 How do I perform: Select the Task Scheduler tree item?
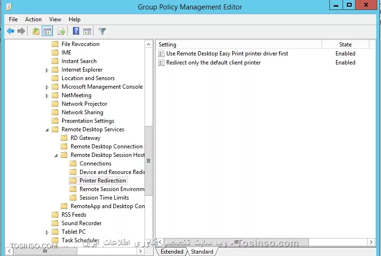pyautogui.click(x=81, y=240)
